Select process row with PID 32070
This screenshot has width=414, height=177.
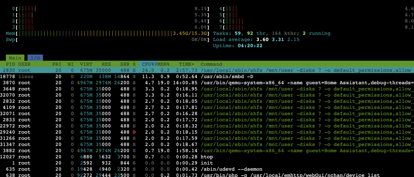207,95
